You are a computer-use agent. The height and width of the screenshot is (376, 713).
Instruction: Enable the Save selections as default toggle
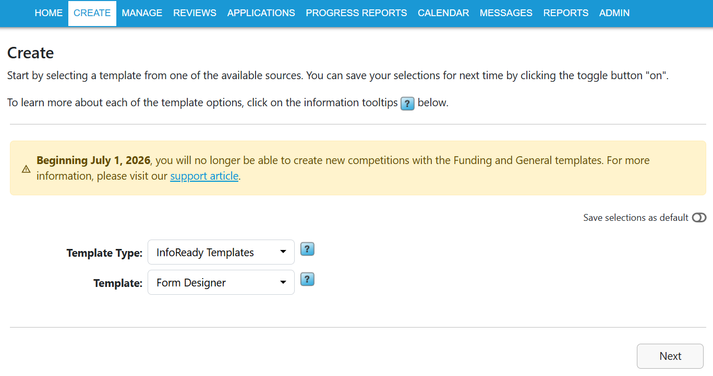[699, 218]
